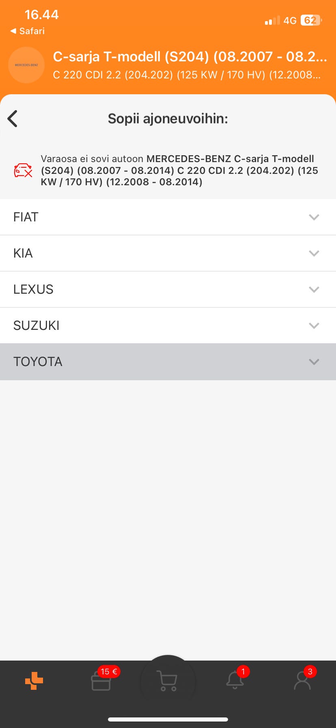Expand the FIAT chevron arrow

coord(314,217)
